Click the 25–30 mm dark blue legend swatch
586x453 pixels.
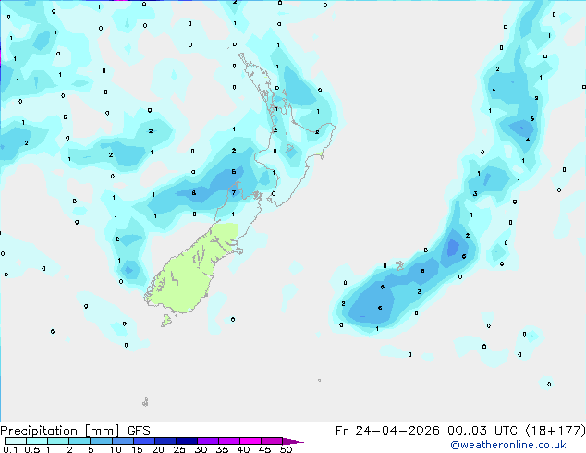(x=187, y=441)
